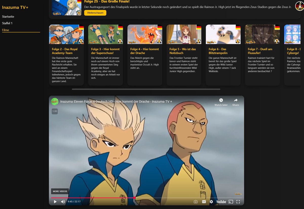
Task: Toggle closed captions with the CC button
Action: [204, 202]
